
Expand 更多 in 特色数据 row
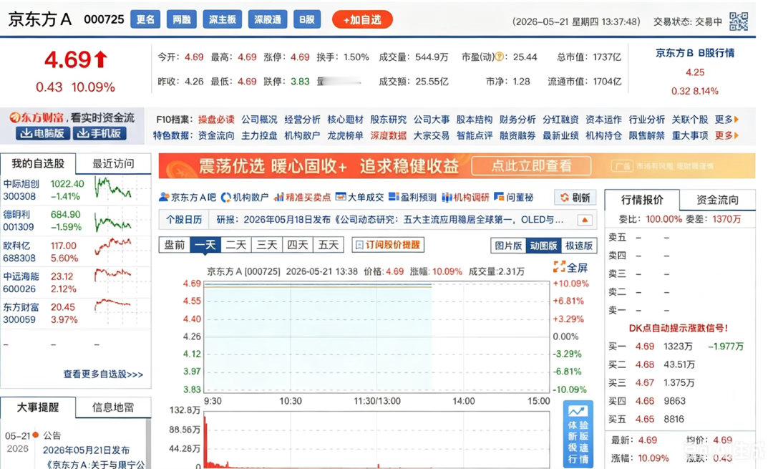coord(726,135)
